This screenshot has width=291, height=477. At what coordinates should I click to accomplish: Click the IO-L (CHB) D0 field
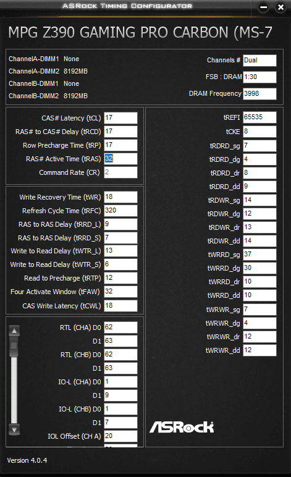(x=120, y=409)
